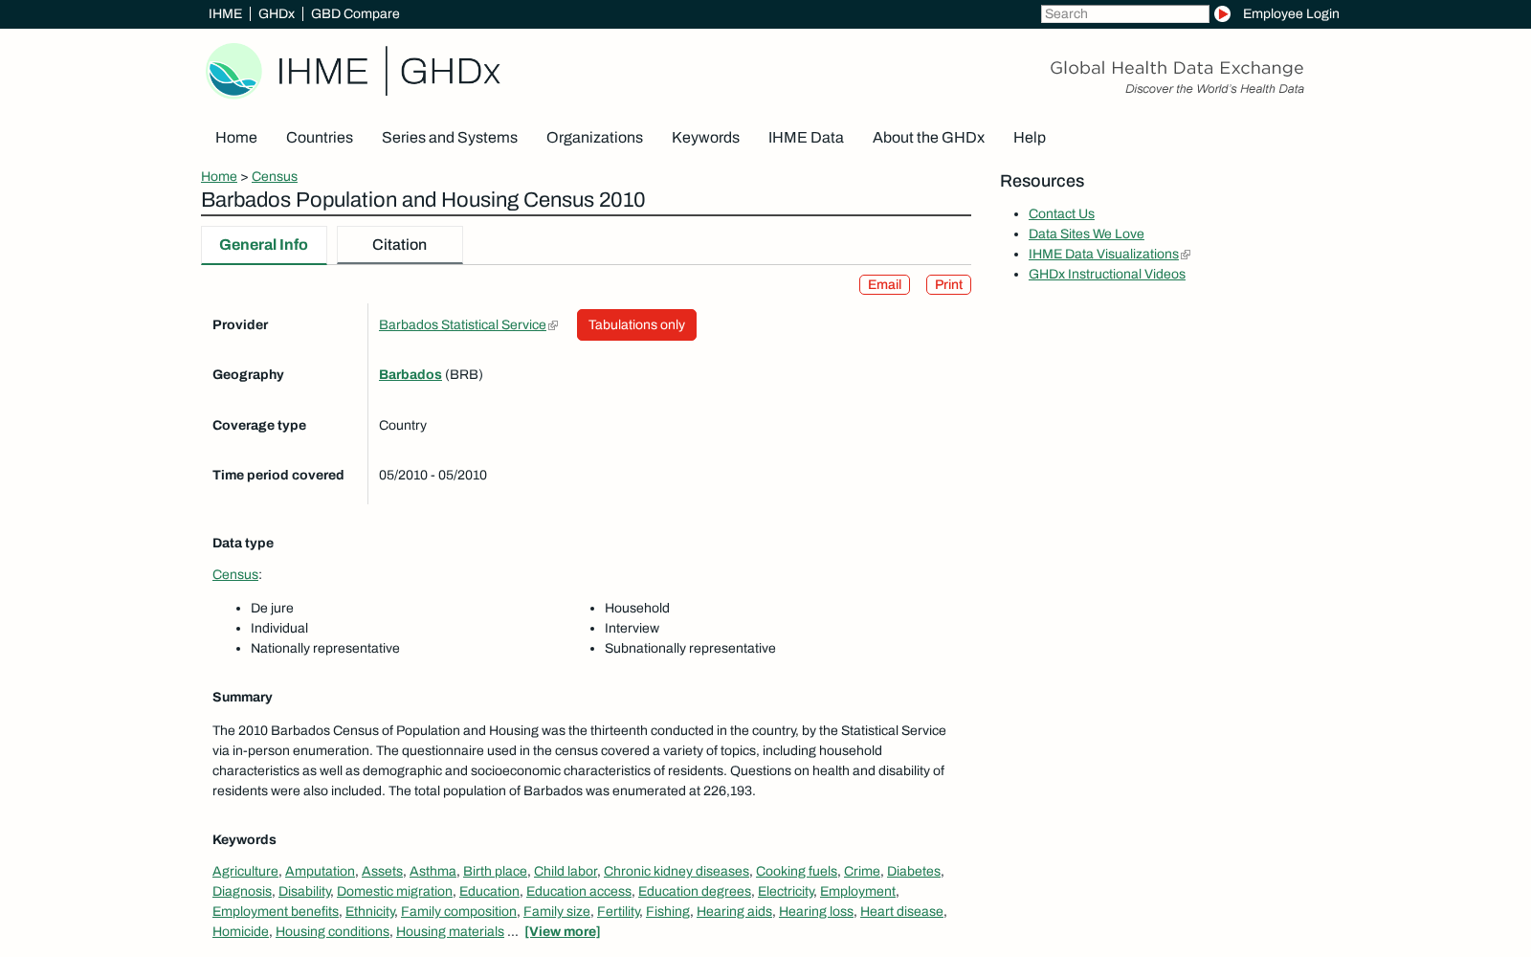
Task: Open the Child labor keyword
Action: click(566, 871)
